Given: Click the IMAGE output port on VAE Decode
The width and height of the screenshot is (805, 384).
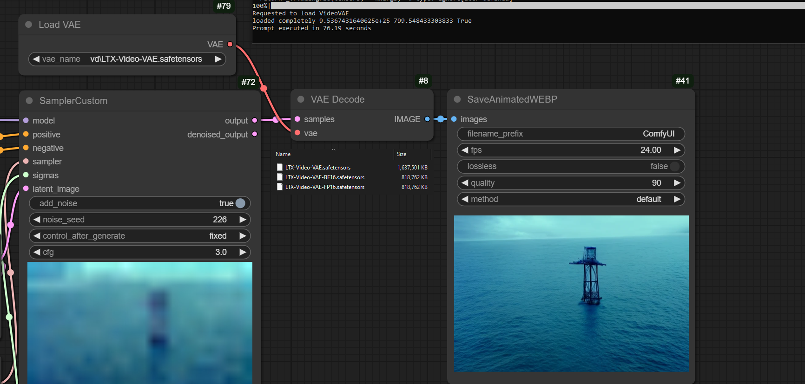Looking at the screenshot, I should click(x=427, y=119).
